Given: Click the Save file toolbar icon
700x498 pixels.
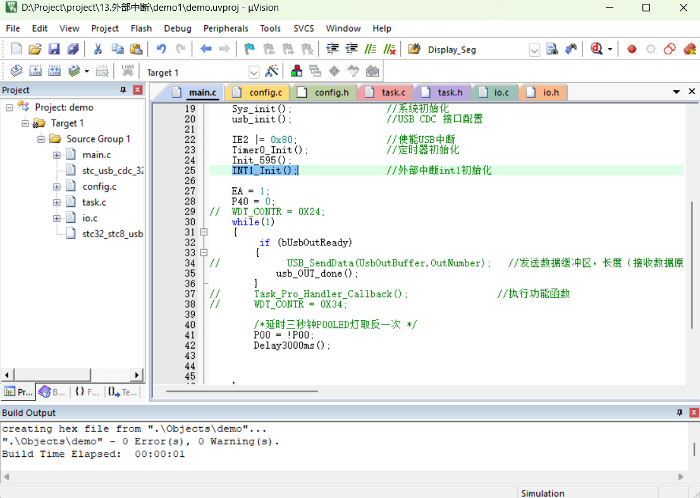Looking at the screenshot, I should point(54,49).
